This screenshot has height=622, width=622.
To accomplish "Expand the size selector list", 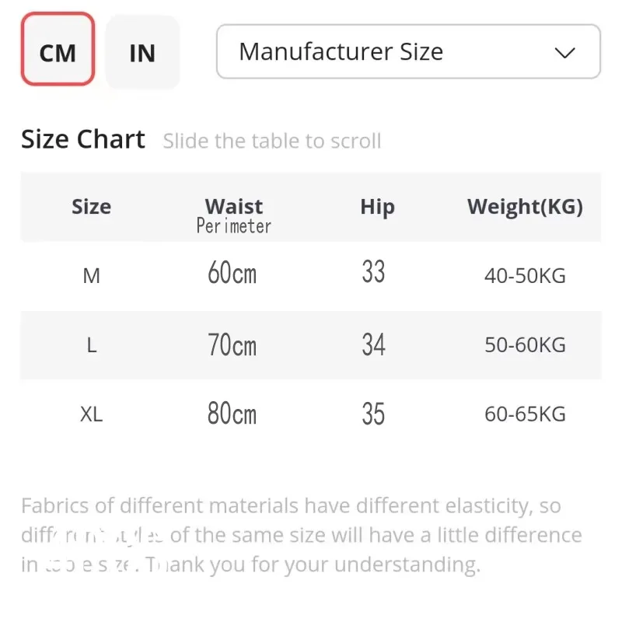I will point(408,52).
